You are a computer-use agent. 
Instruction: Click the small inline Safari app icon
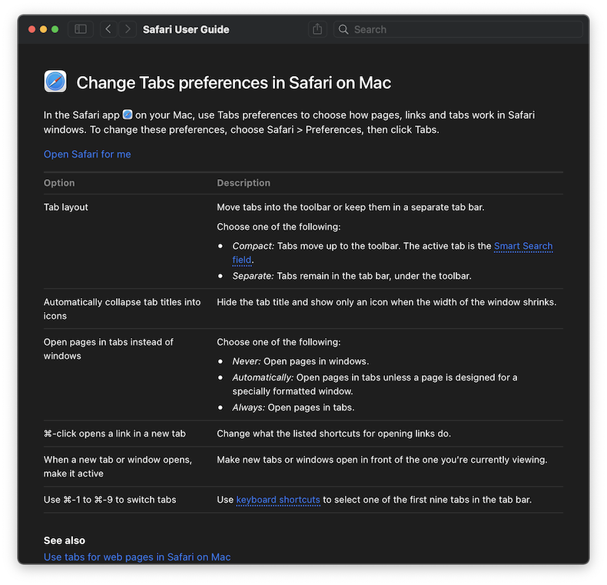(128, 115)
